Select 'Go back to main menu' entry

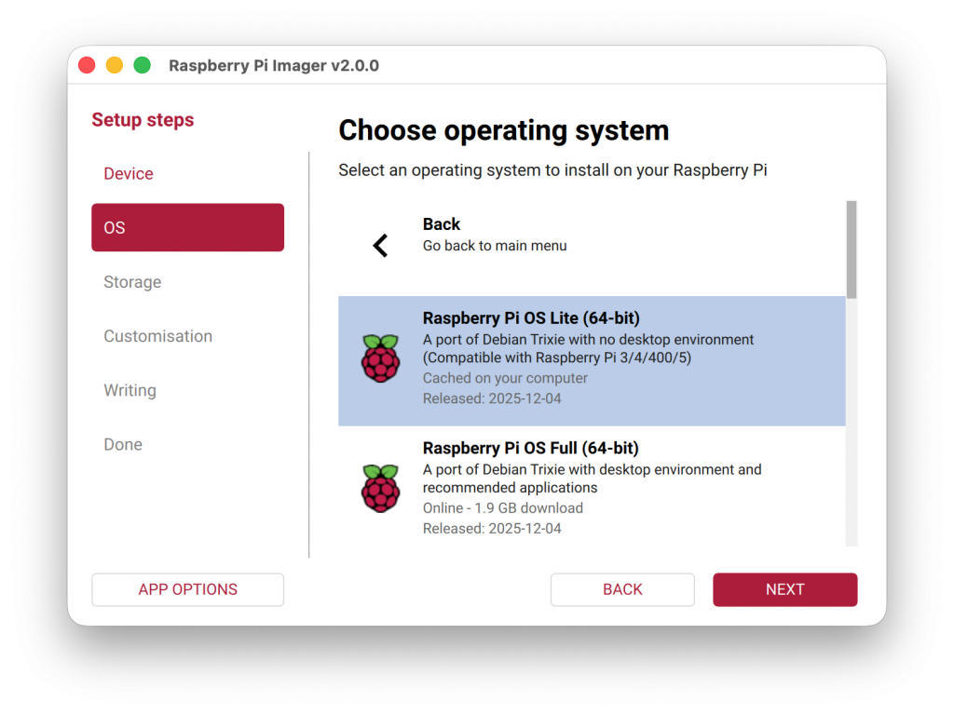click(495, 246)
